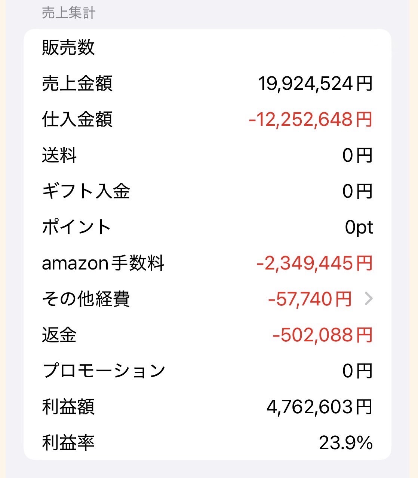This screenshot has height=478, width=418.
Task: Tap the 返金 row label
Action: (x=59, y=335)
